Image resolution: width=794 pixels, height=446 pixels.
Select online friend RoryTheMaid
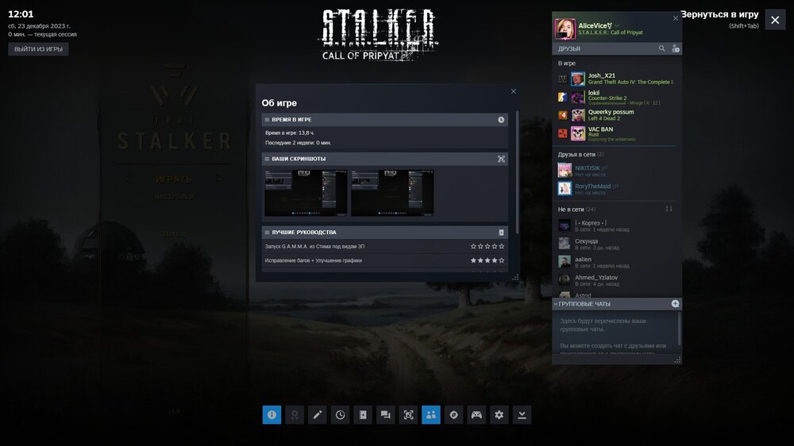click(617, 189)
